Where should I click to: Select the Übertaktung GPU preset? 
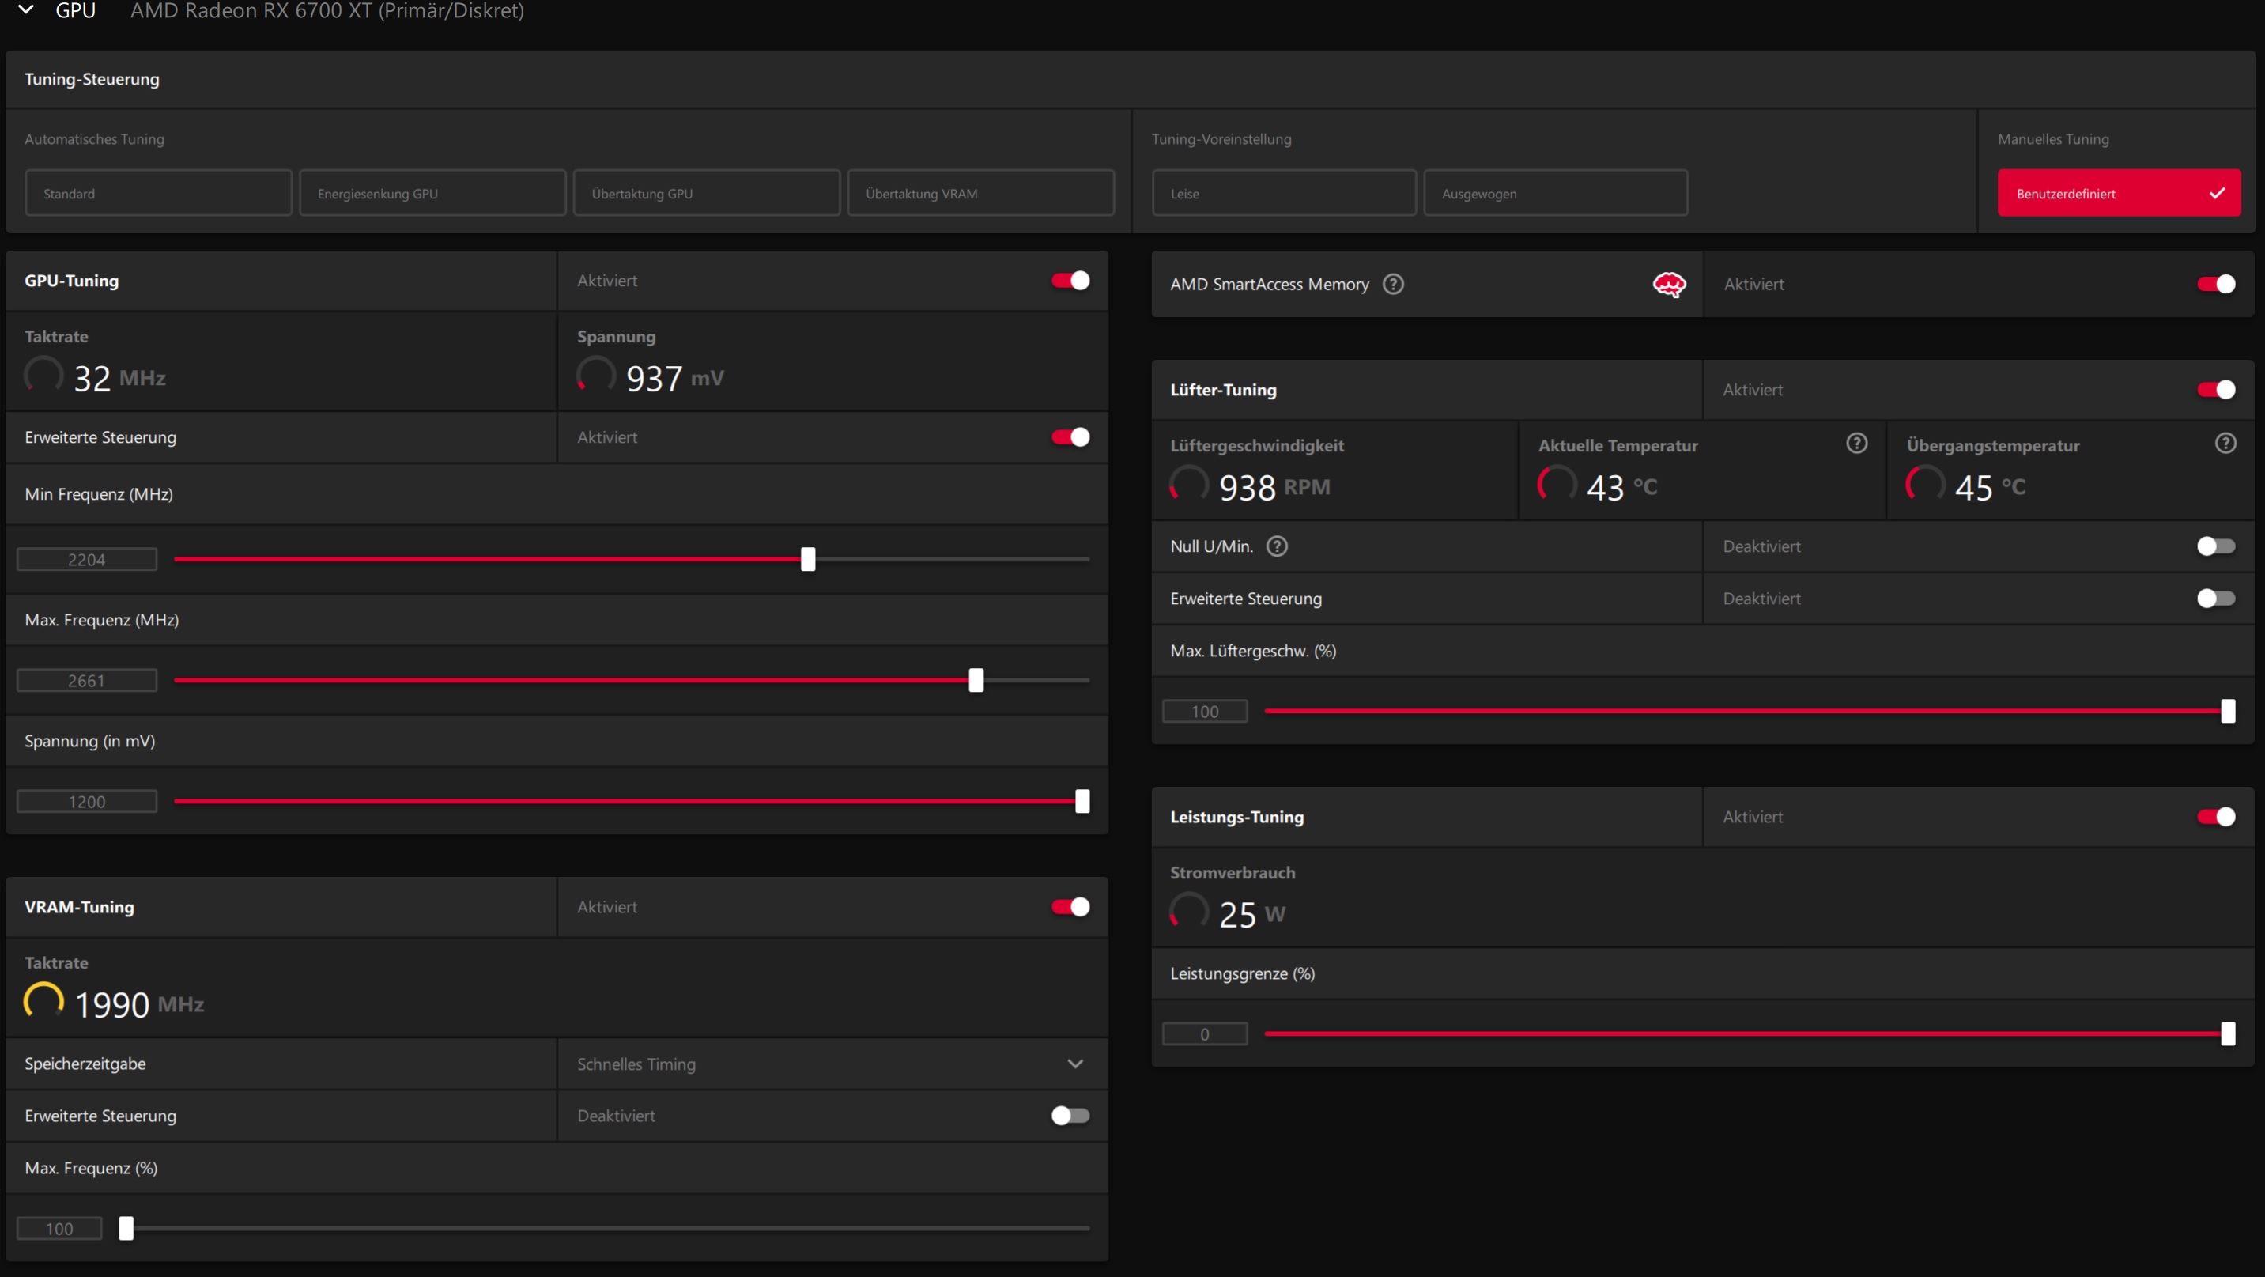pyautogui.click(x=706, y=194)
